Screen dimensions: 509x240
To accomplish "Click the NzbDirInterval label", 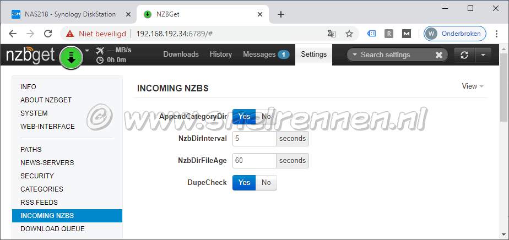I will point(203,139).
